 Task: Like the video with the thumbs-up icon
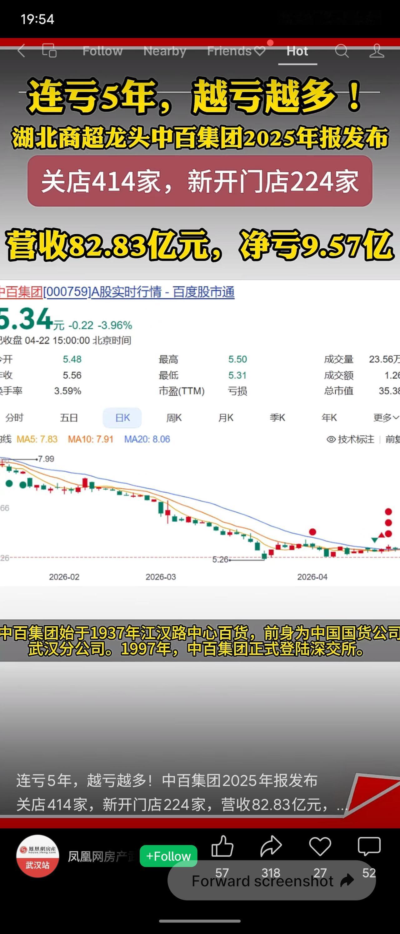point(222,847)
